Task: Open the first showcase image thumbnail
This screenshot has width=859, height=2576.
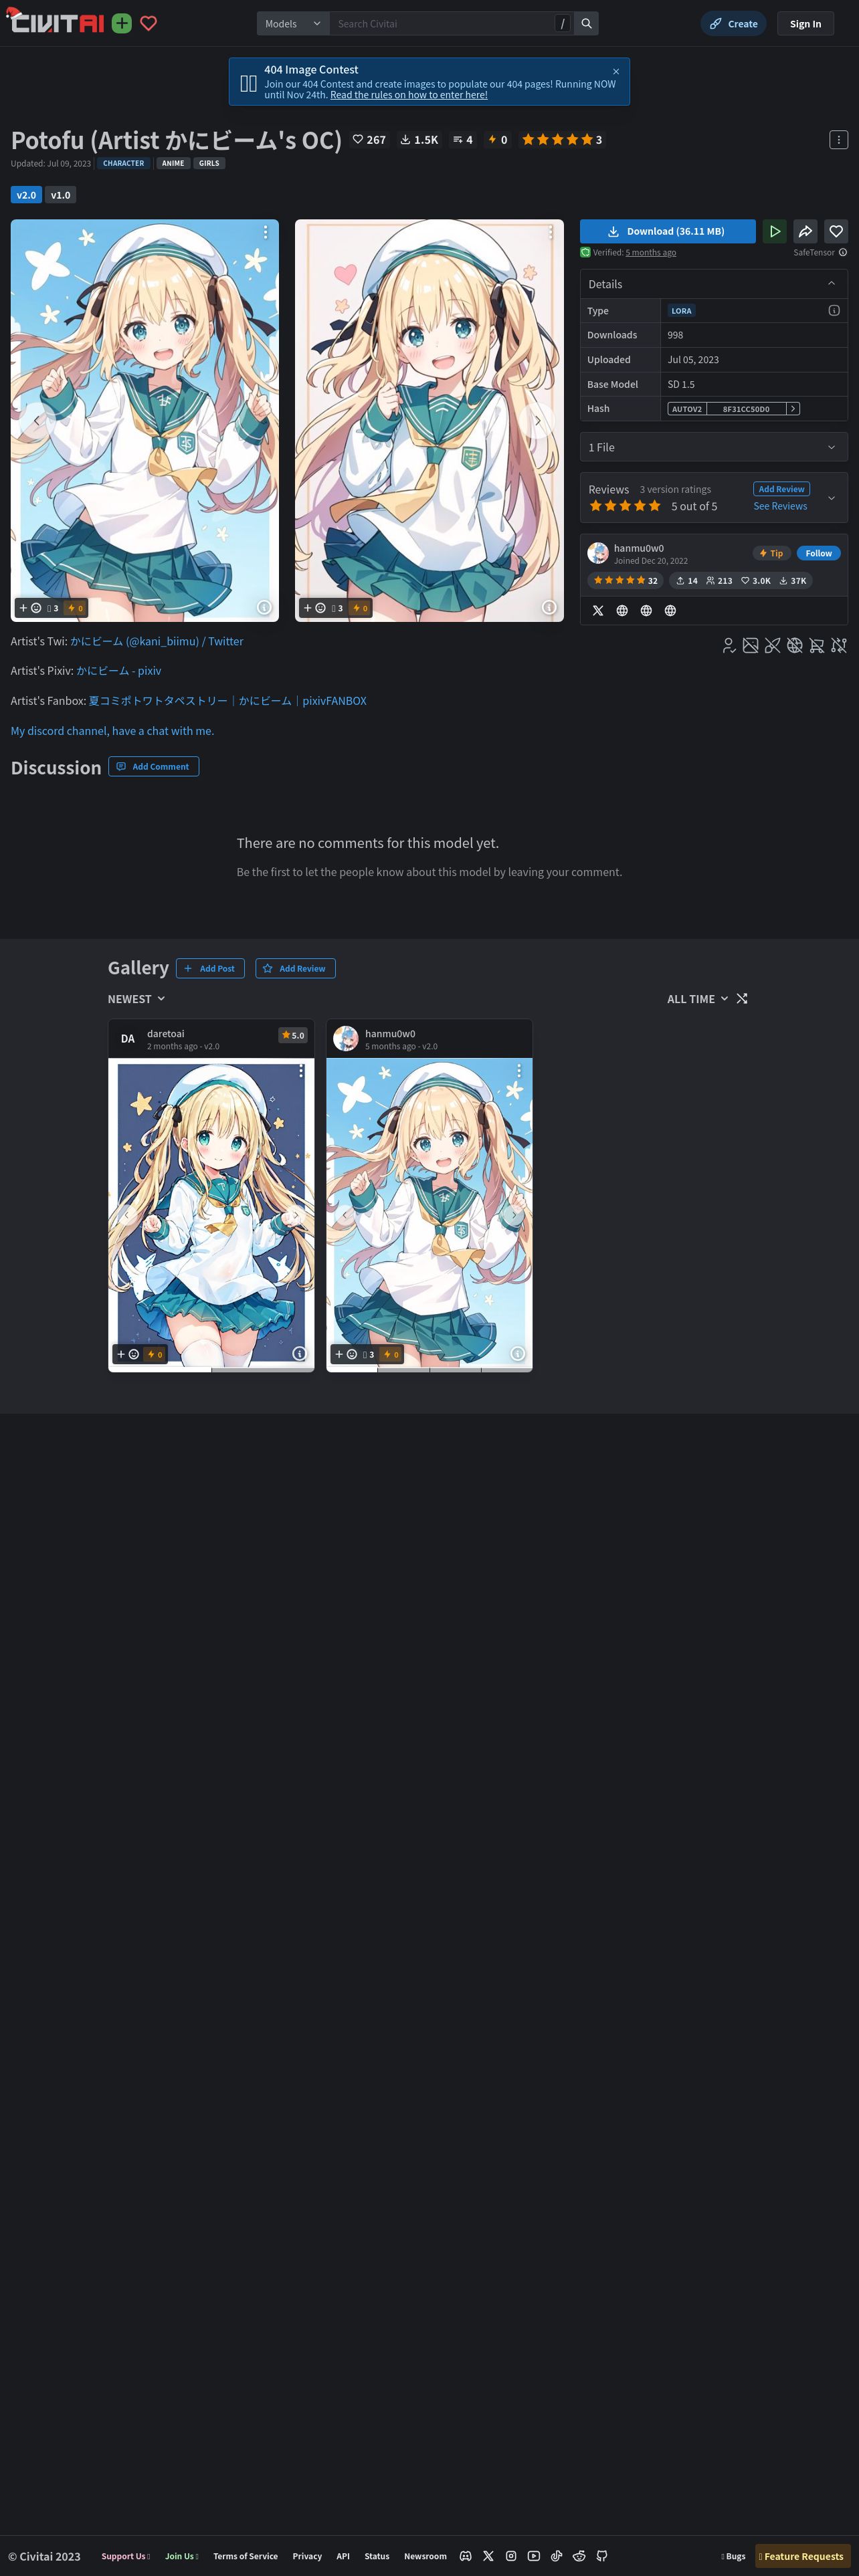Action: 145,420
